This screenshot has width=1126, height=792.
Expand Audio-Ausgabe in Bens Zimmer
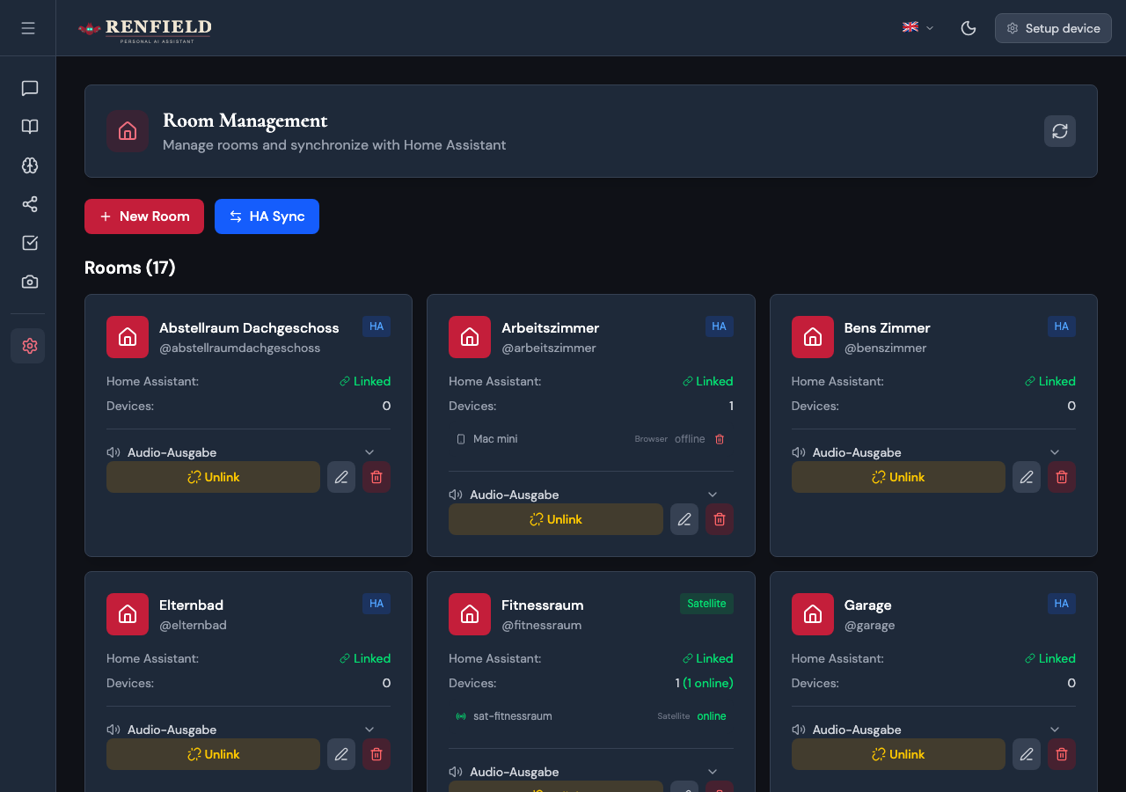[x=1055, y=452]
